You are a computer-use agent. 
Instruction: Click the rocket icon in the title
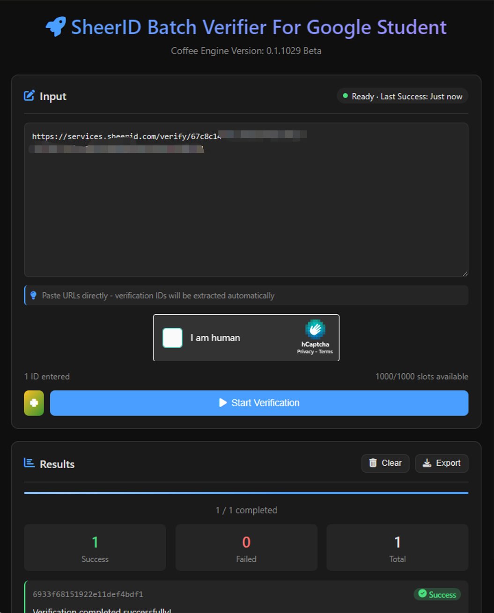point(56,27)
